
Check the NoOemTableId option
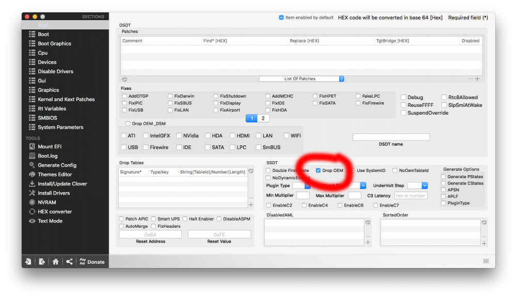click(x=395, y=170)
